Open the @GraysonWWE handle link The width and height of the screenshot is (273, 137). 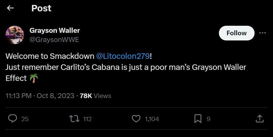[54, 40]
